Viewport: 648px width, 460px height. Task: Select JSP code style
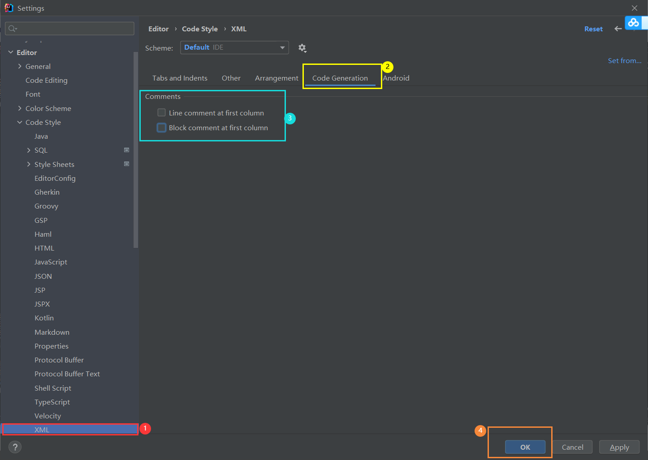[x=40, y=290]
